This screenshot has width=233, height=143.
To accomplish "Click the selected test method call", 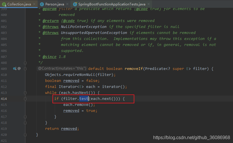I will (84, 98).
